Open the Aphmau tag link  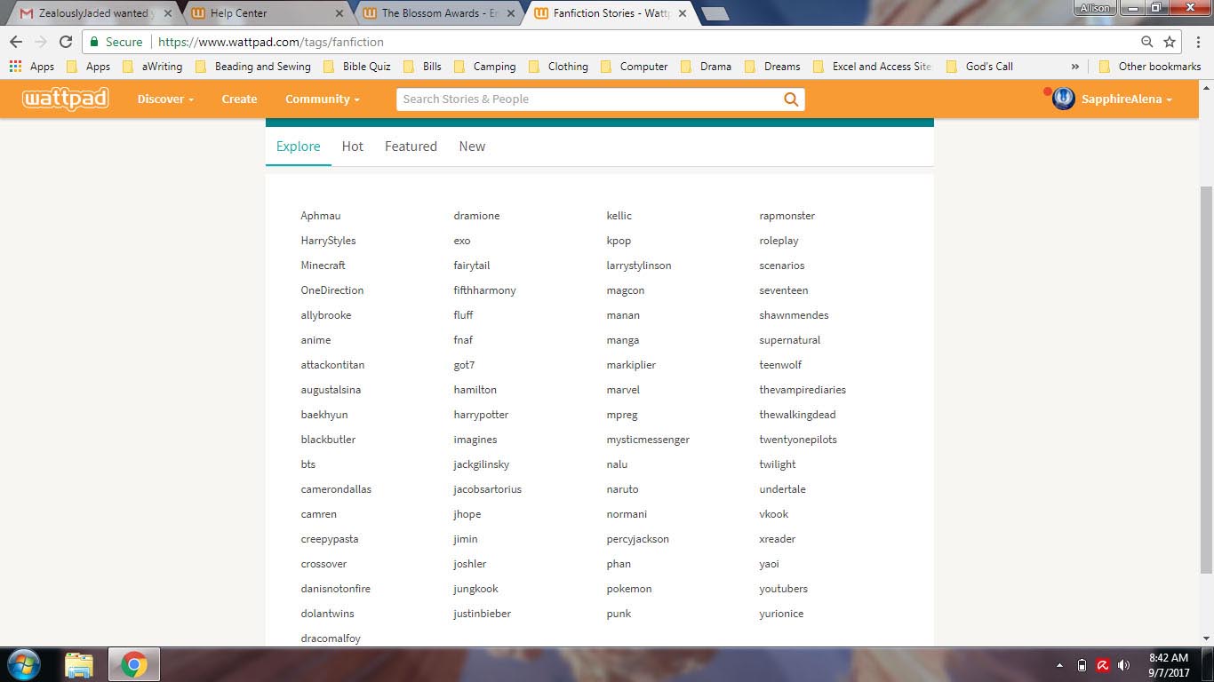321,216
